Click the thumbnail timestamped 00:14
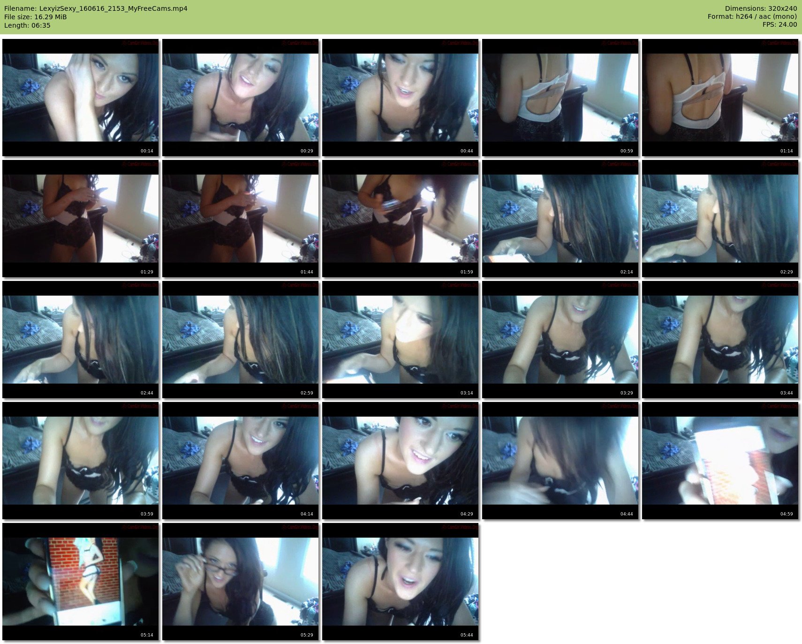The width and height of the screenshot is (802, 644). [80, 98]
